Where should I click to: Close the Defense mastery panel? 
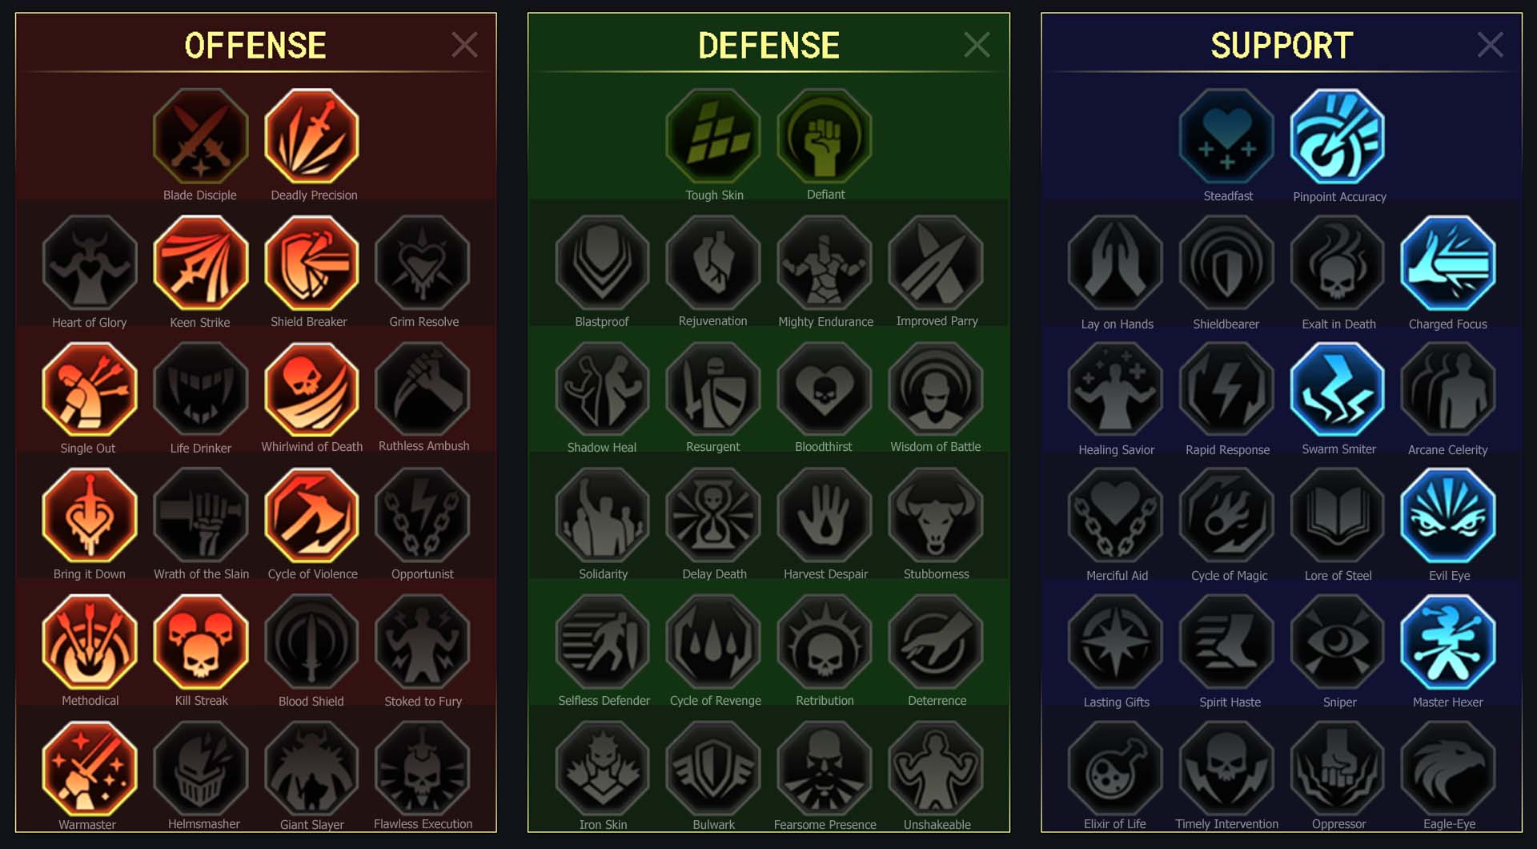pyautogui.click(x=977, y=45)
